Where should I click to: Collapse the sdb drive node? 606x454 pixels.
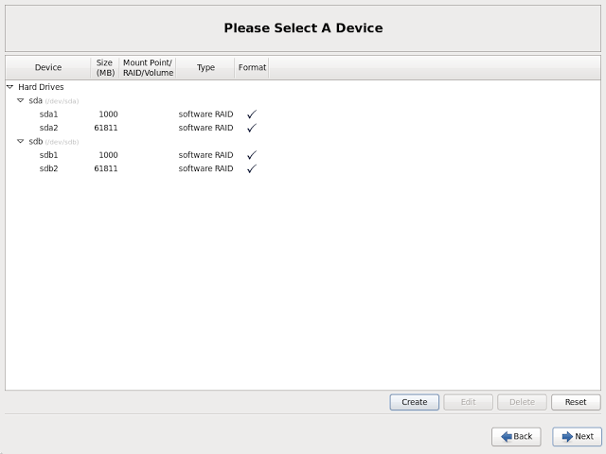click(21, 142)
